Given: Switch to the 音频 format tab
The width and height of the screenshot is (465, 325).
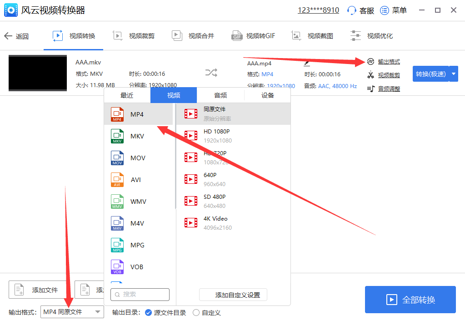Looking at the screenshot, I should (220, 95).
